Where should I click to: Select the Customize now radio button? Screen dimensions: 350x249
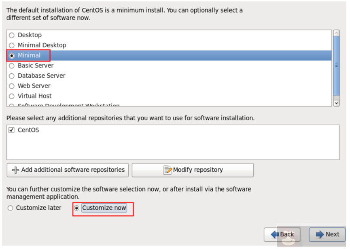[x=77, y=208]
